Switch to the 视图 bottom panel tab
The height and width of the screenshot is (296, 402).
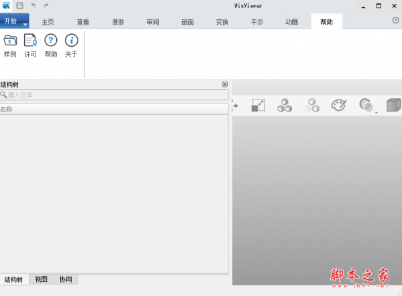(x=42, y=279)
